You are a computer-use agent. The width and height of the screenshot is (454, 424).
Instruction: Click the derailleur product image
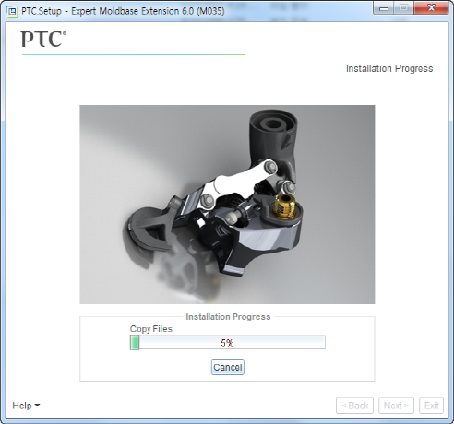(227, 205)
